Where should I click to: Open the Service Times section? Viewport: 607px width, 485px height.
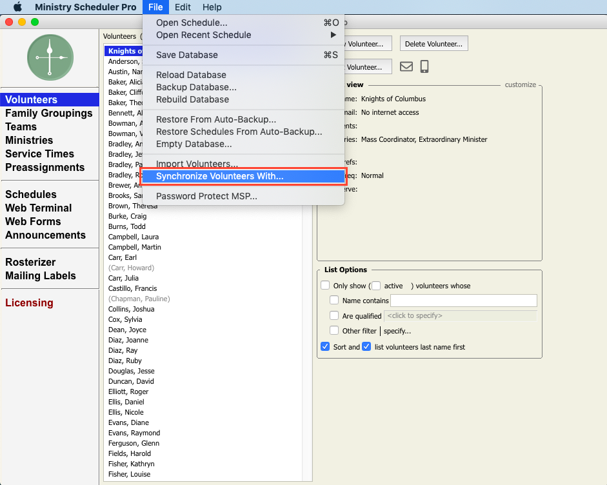(x=39, y=153)
